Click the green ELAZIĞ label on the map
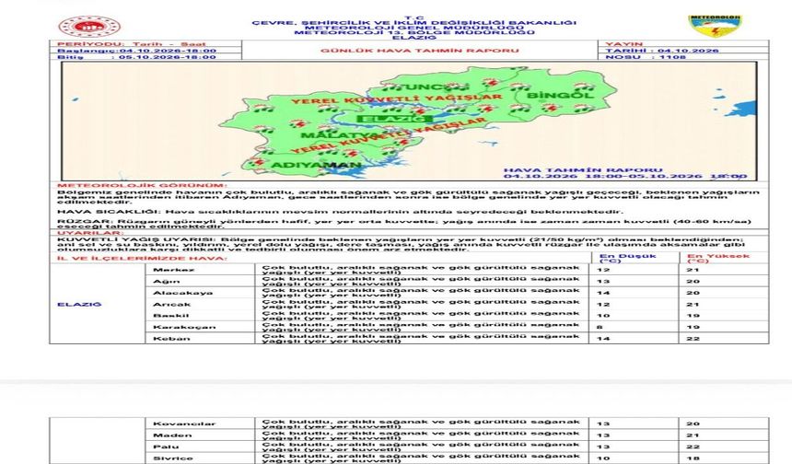This screenshot has height=464, width=792. [x=394, y=119]
